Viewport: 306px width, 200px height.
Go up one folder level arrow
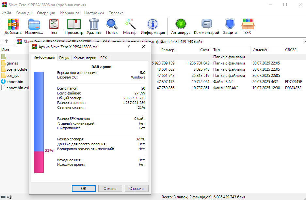(x=7, y=41)
